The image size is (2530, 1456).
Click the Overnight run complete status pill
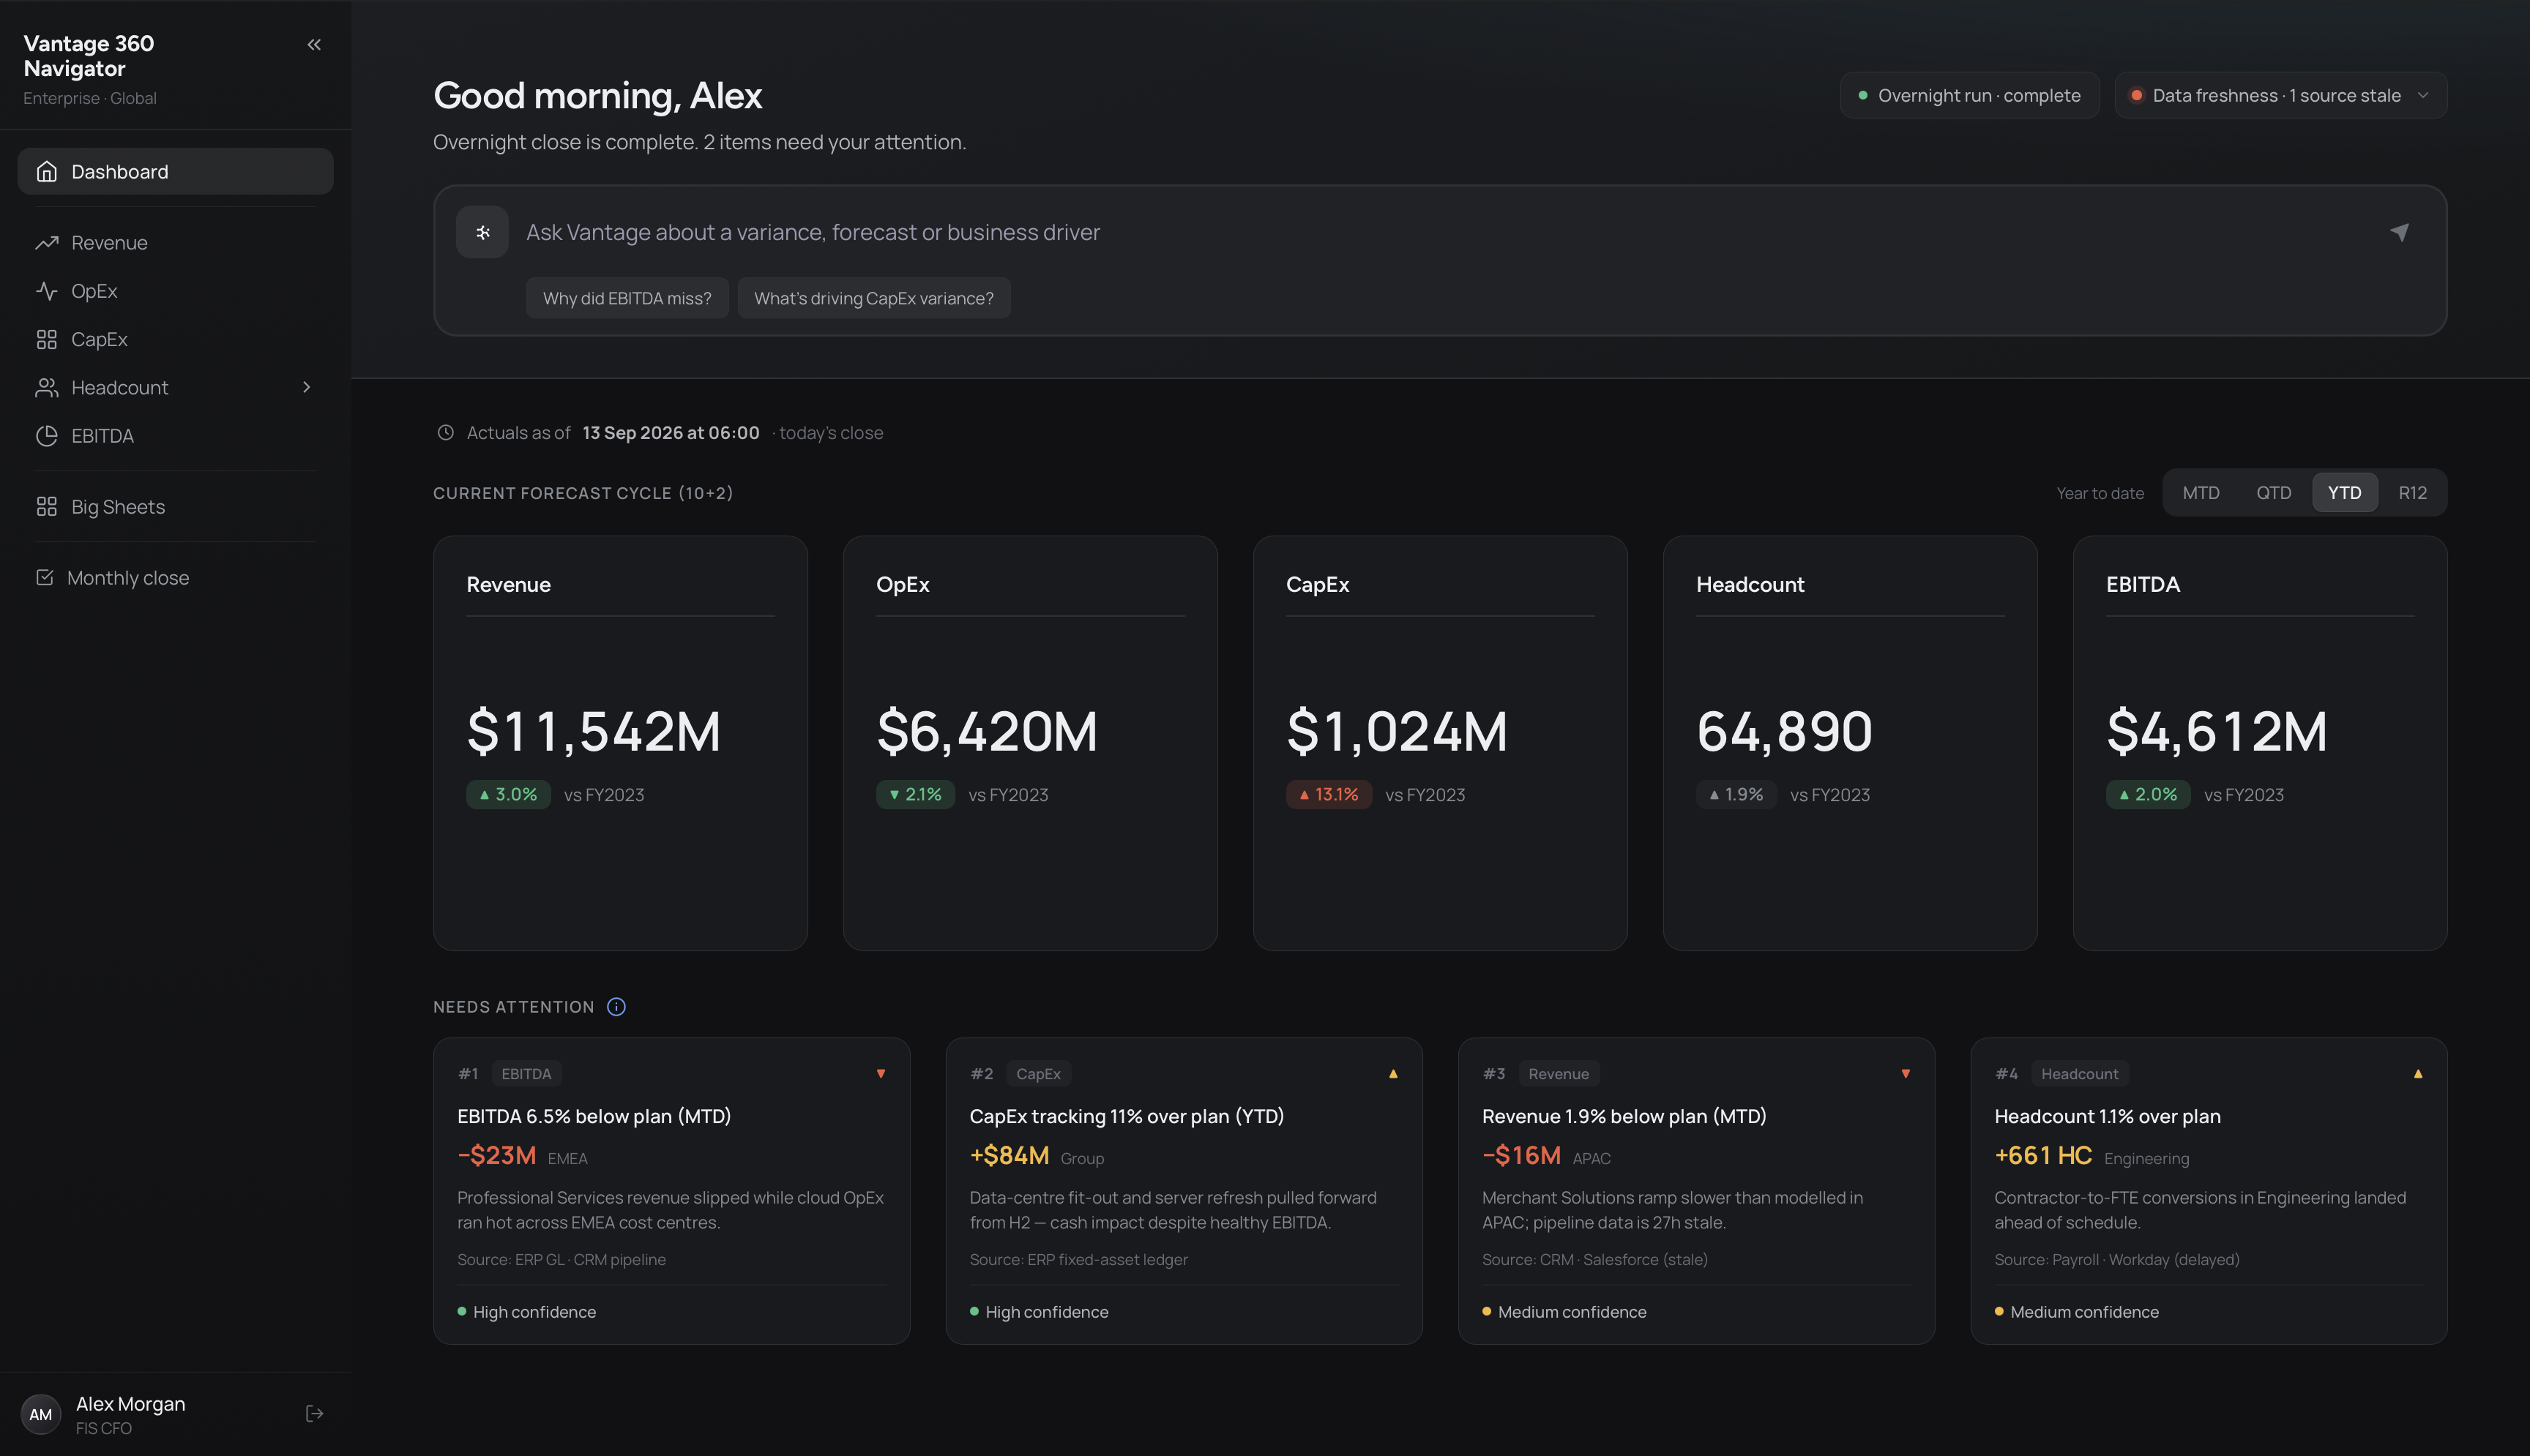1969,95
